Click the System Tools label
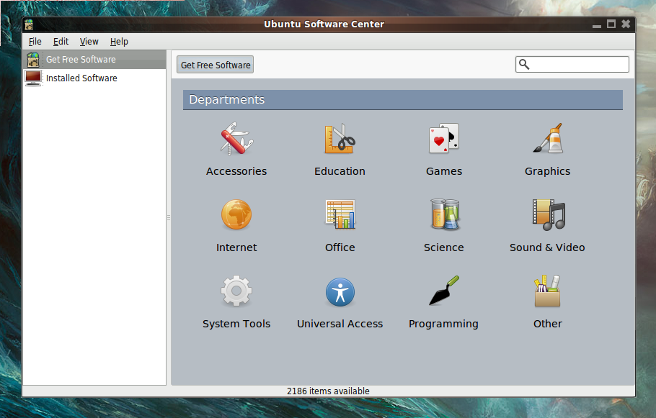The height and width of the screenshot is (418, 656). 236,324
